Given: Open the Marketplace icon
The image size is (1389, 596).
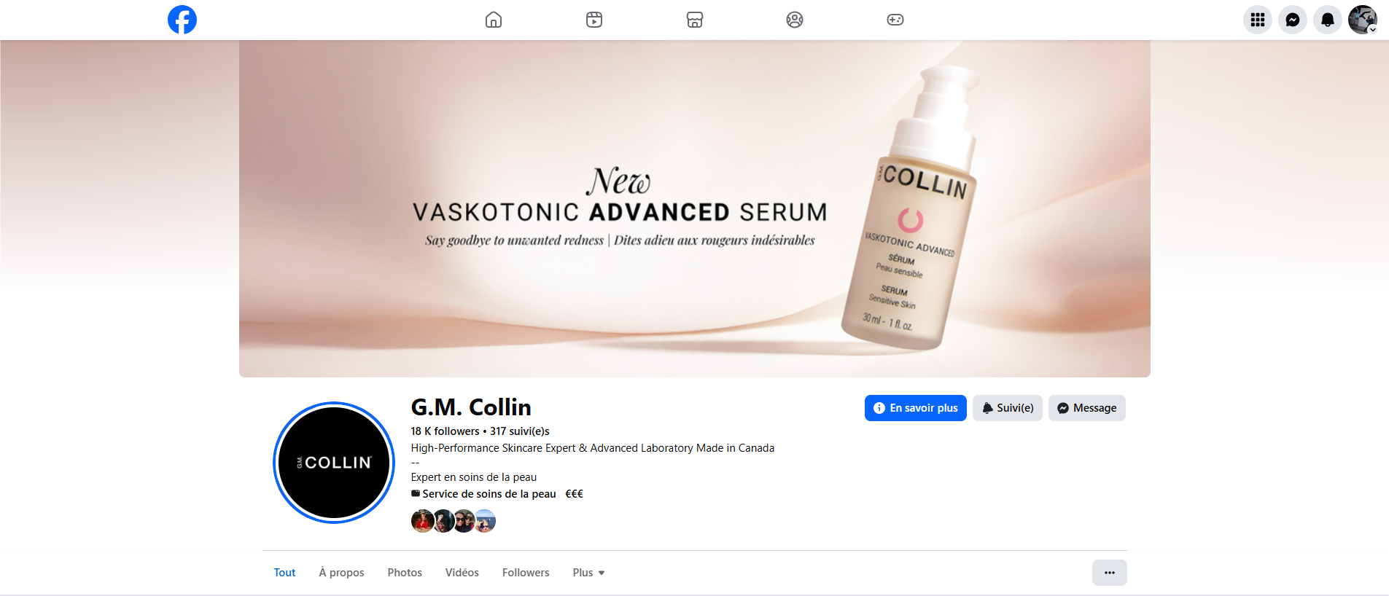Looking at the screenshot, I should (695, 20).
